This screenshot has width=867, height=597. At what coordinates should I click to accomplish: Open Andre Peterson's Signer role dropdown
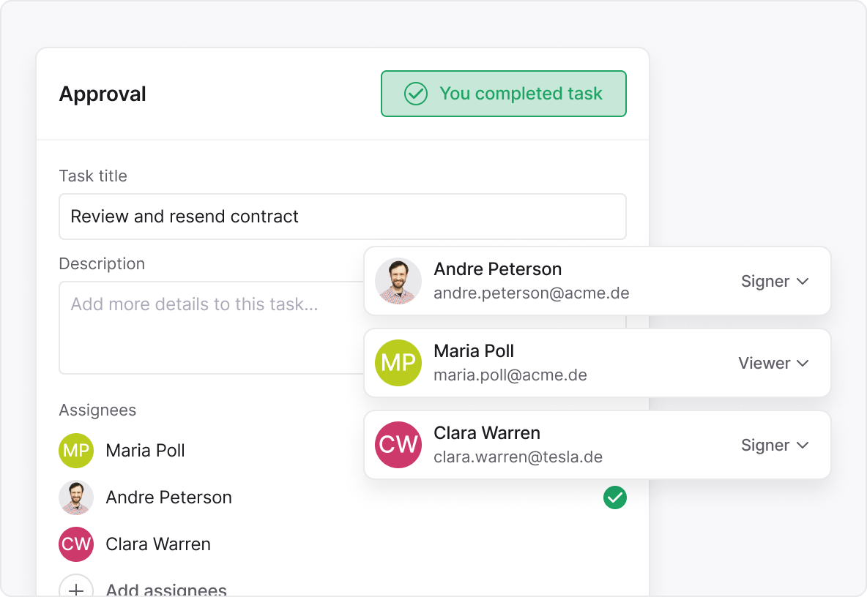pos(775,281)
